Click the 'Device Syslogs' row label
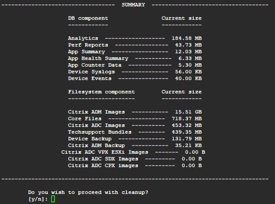Image resolution: width=275 pixels, height=204 pixels. pos(91,72)
